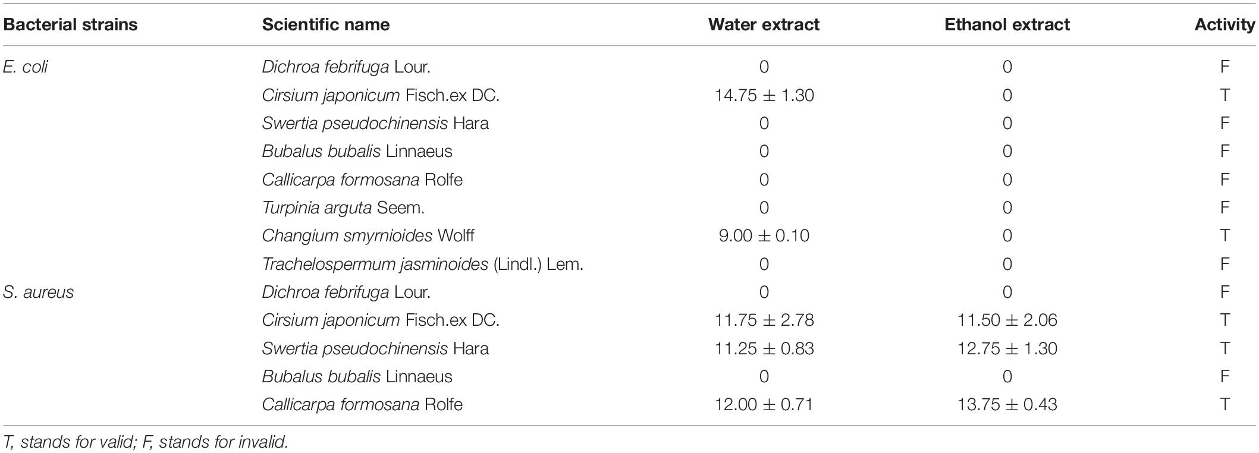Select the Ethanol extract column header

click(x=1007, y=24)
